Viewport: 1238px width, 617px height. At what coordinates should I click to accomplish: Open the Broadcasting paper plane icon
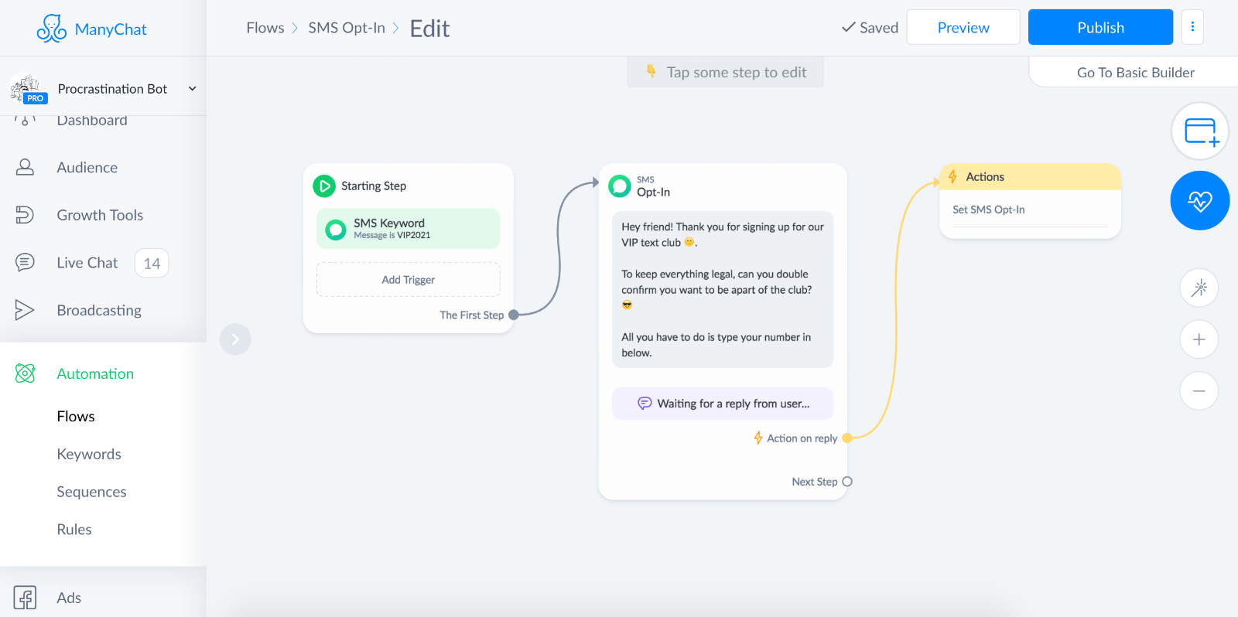click(25, 310)
